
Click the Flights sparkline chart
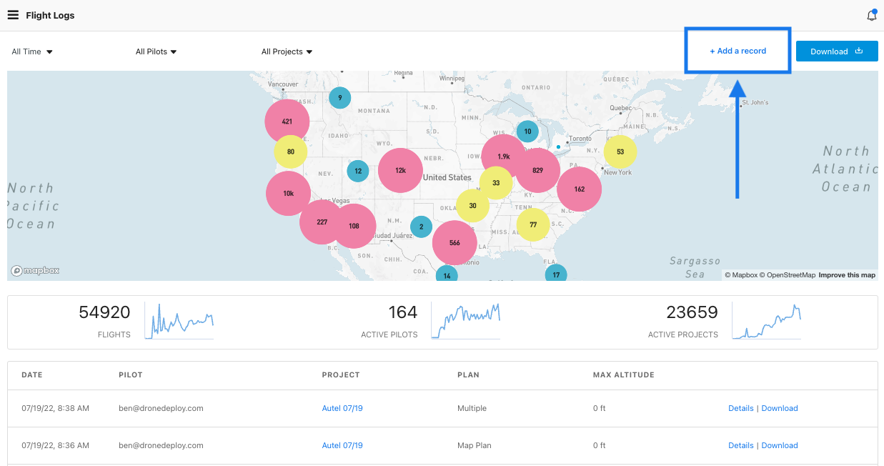[179, 321]
